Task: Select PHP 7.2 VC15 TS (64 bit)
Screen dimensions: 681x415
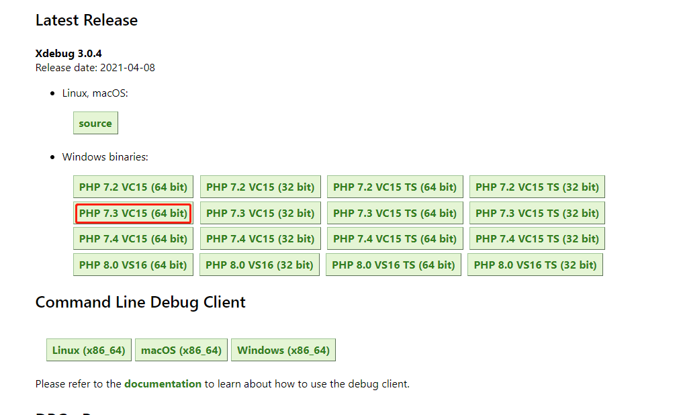Action: 395,187
